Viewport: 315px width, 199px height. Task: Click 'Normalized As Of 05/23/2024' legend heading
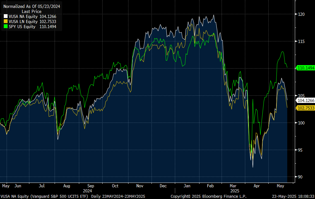(x=32, y=6)
